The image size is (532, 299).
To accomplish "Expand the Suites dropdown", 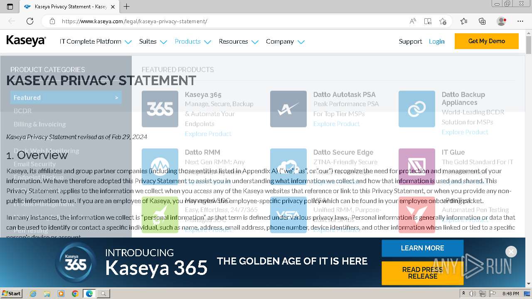I will tap(153, 42).
